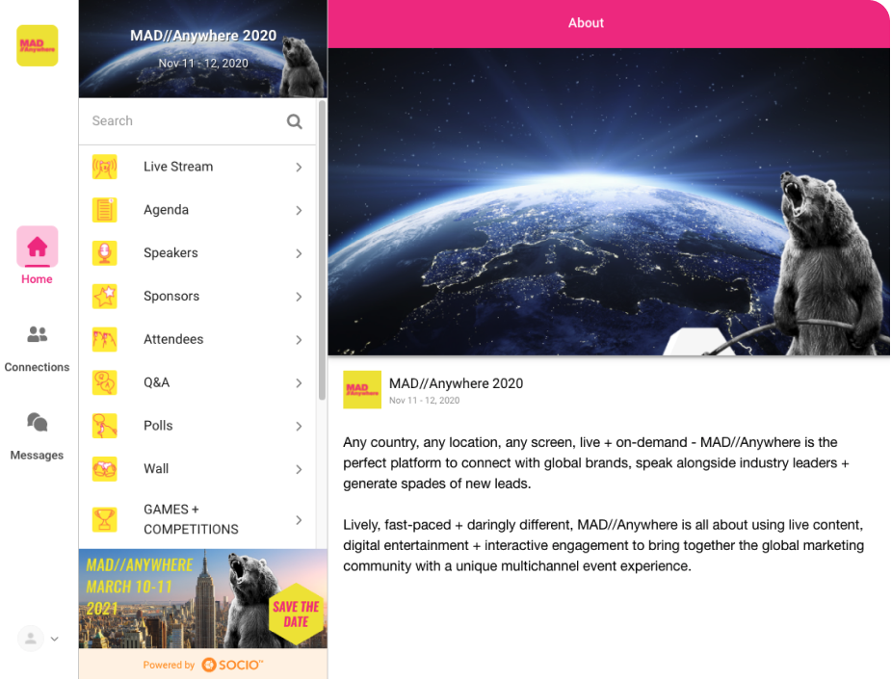Viewport: 891px width, 680px height.
Task: Click the Speakers microphone icon
Action: (105, 253)
